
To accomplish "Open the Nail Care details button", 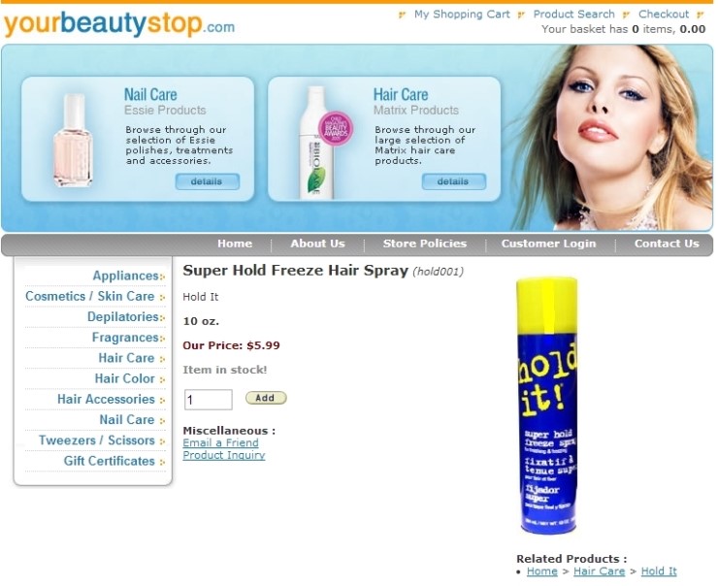I will click(207, 181).
